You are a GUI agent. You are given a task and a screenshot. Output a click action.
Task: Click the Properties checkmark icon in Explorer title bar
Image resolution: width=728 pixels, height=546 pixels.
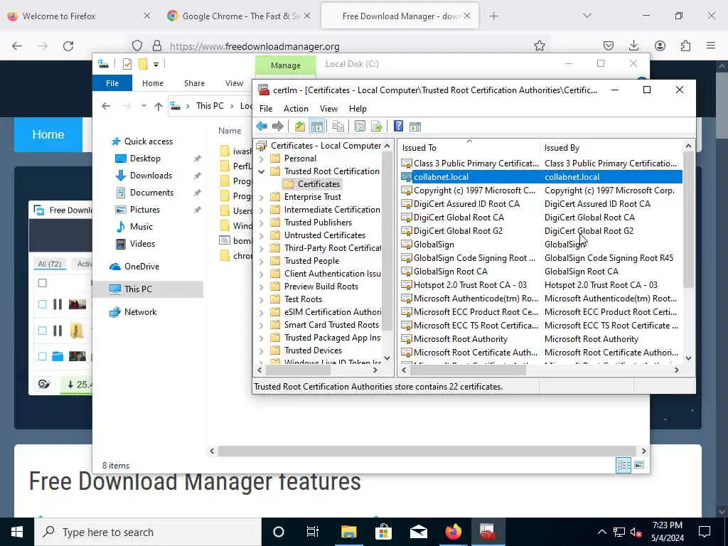[x=127, y=64]
